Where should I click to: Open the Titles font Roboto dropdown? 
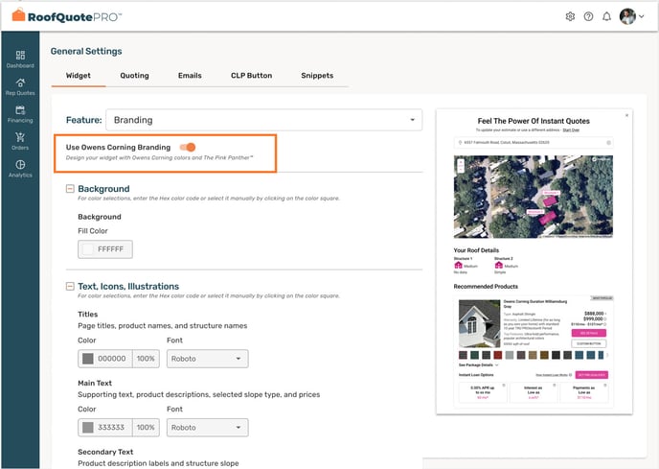tap(208, 359)
